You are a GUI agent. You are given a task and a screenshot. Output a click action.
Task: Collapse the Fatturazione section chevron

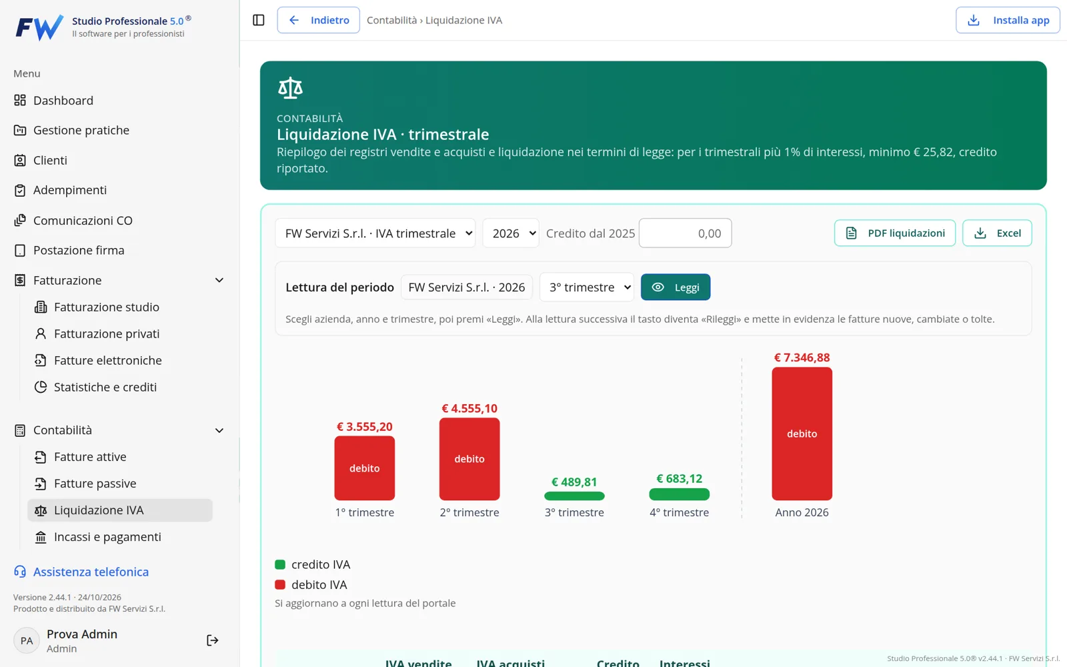pyautogui.click(x=219, y=280)
